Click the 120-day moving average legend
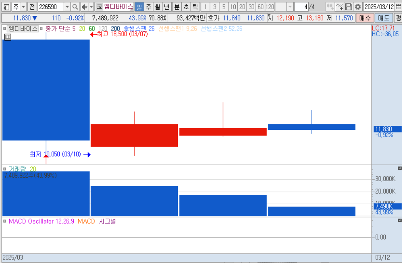 (x=103, y=29)
